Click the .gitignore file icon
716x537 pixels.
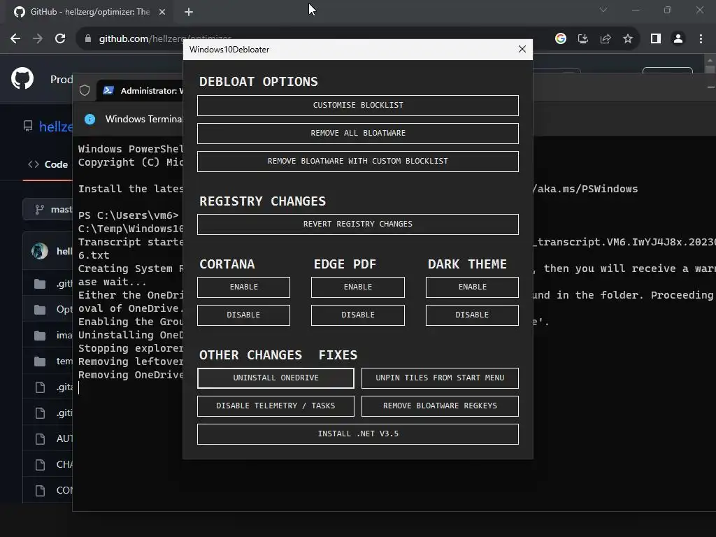pyautogui.click(x=40, y=413)
